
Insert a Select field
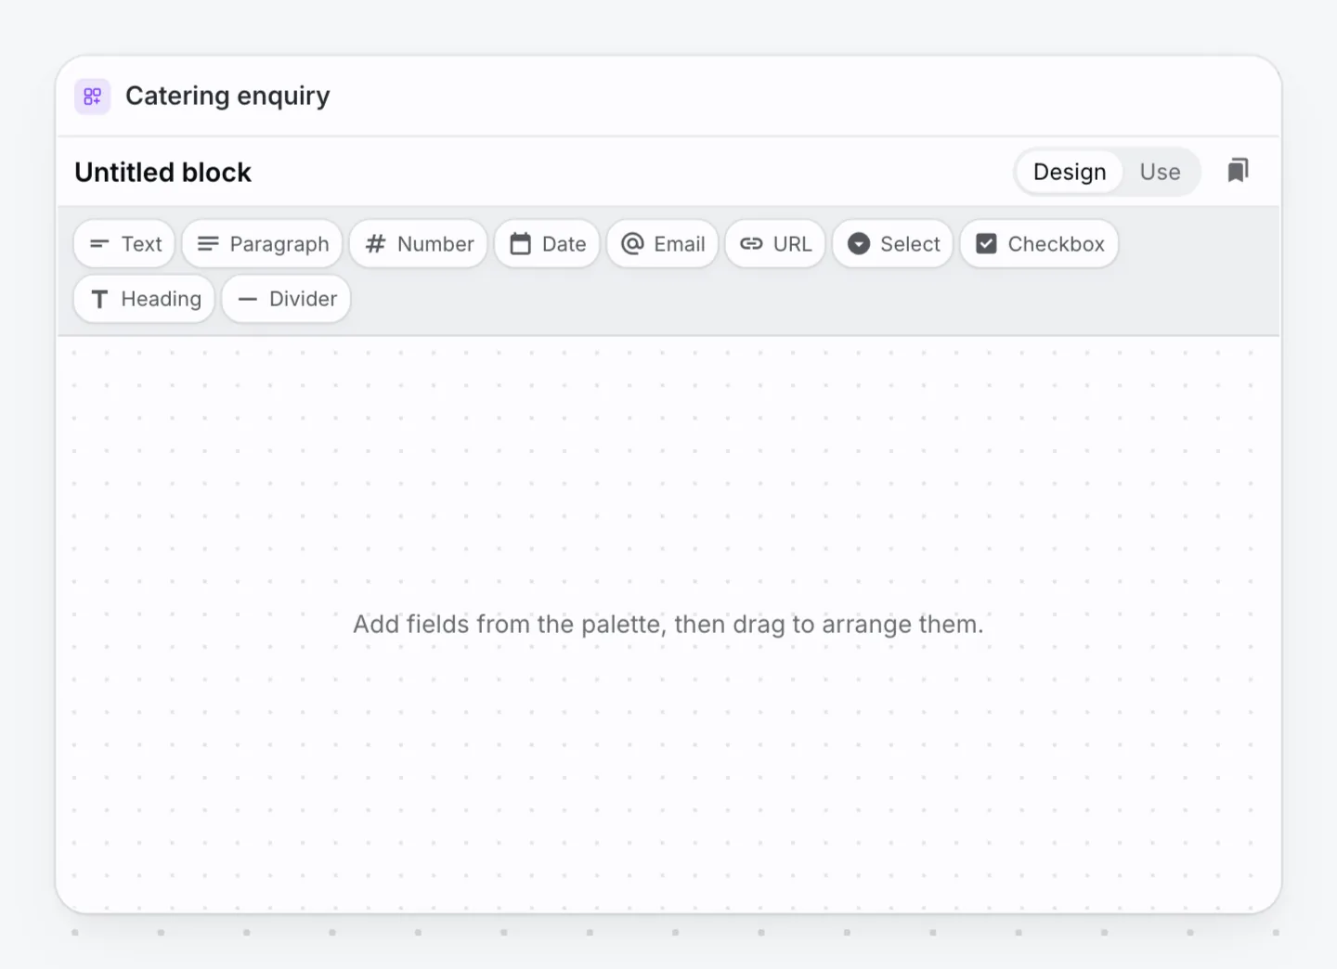tap(893, 244)
